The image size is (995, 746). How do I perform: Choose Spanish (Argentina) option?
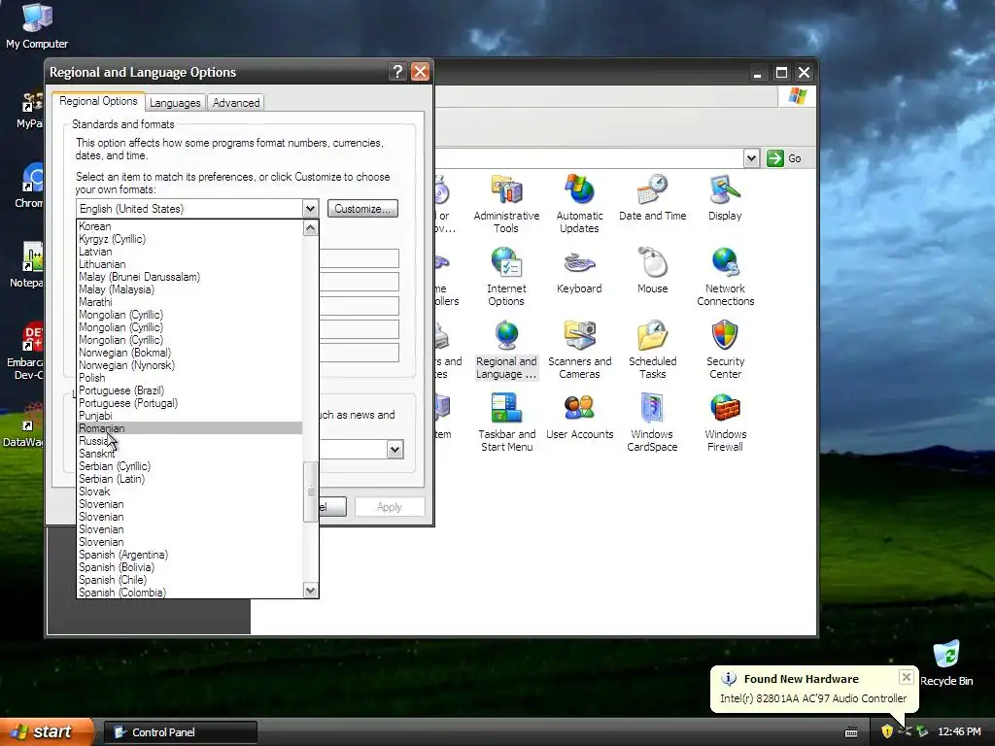[189, 555]
